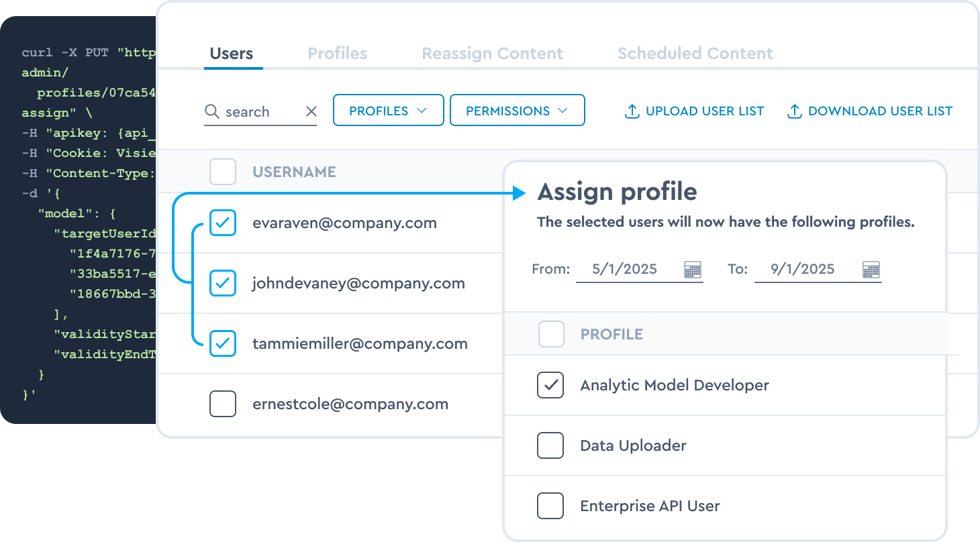Check the Data Uploader profile checkbox
This screenshot has height=542, width=980.
pos(550,445)
